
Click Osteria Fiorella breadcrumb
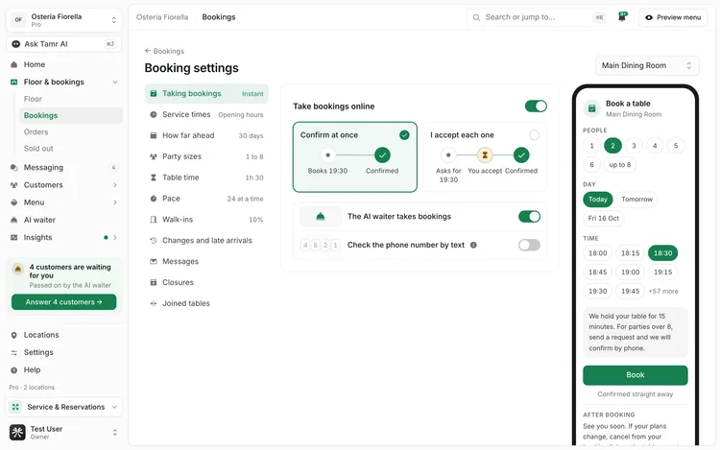162,17
